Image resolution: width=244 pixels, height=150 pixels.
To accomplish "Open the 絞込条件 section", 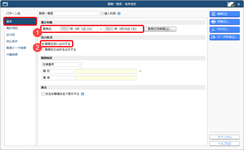I will [x=12, y=41].
